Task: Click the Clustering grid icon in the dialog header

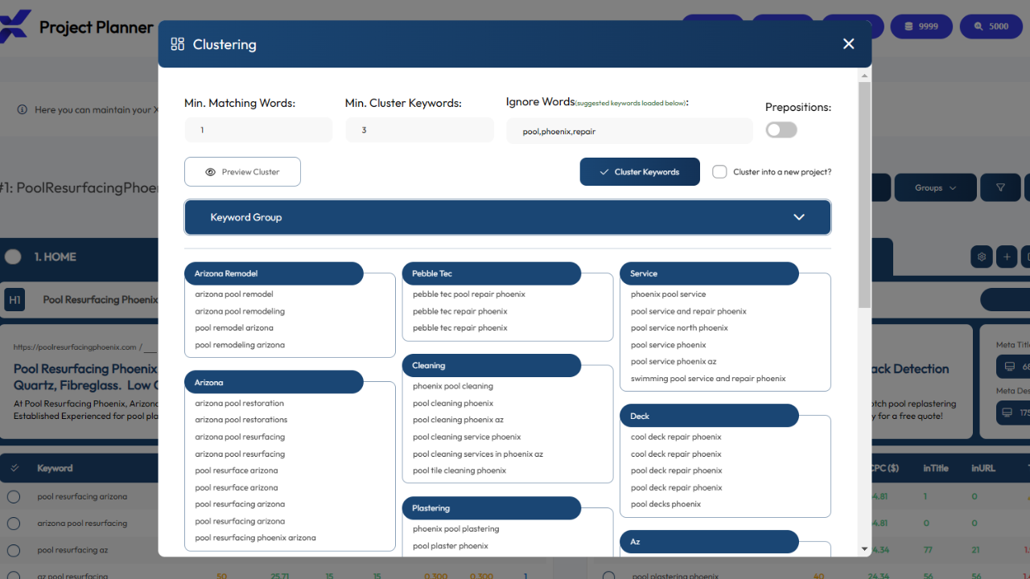Action: pos(177,44)
